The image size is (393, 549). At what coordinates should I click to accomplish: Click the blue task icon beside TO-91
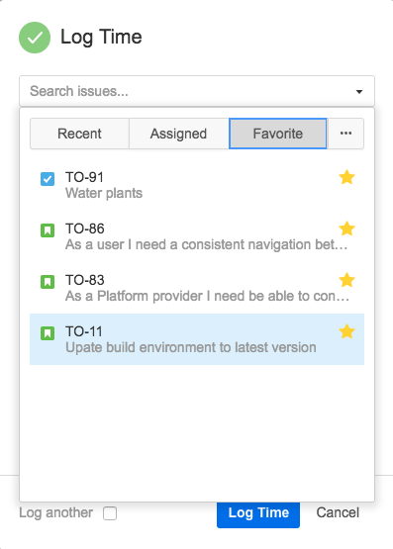tap(48, 179)
